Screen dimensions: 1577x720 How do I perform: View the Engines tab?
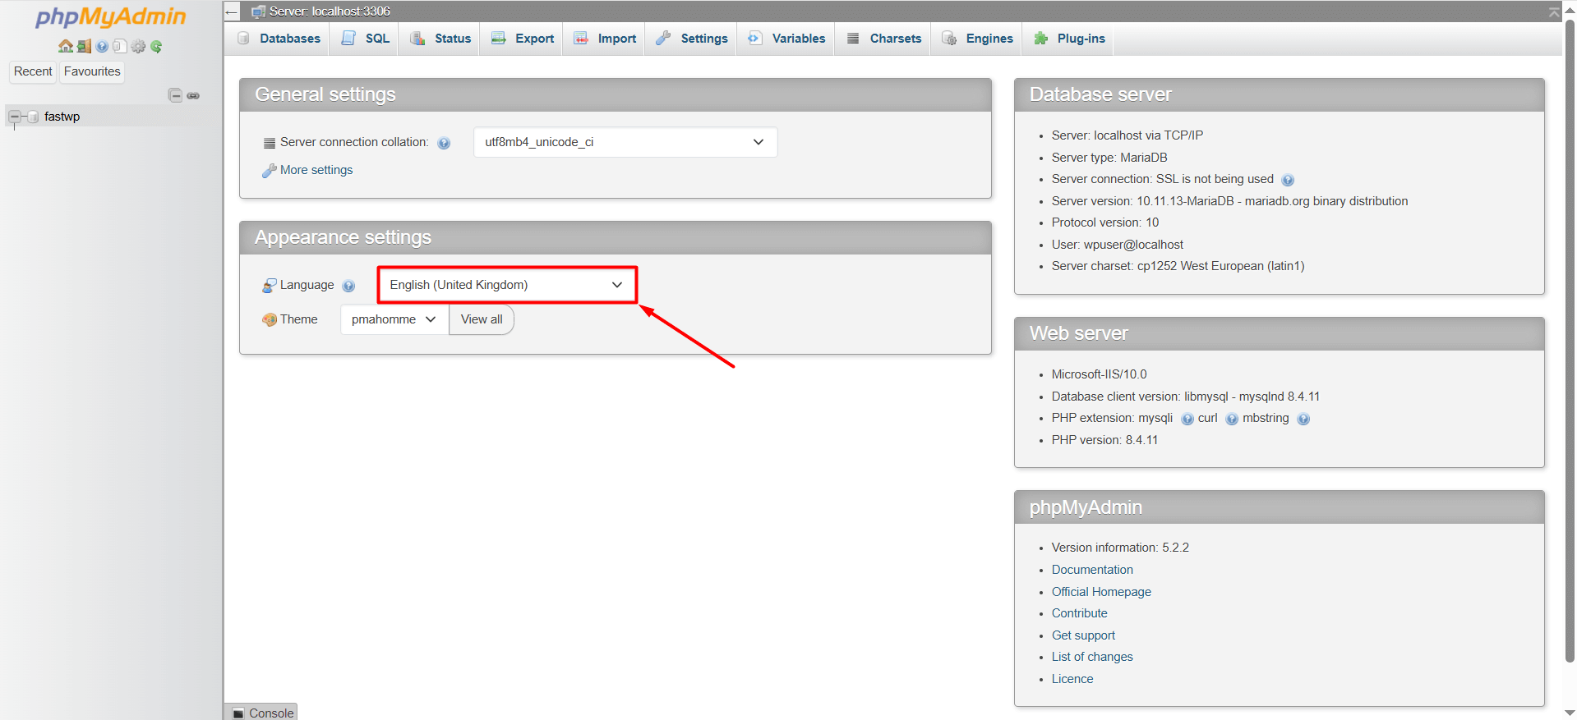point(977,39)
